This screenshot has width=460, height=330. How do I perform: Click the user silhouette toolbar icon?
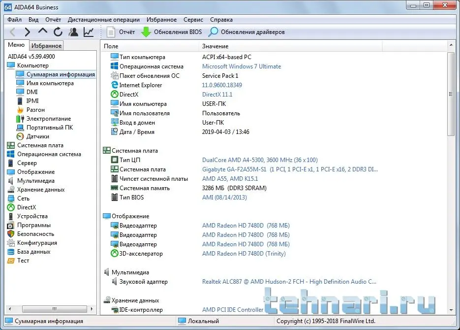coord(73,32)
